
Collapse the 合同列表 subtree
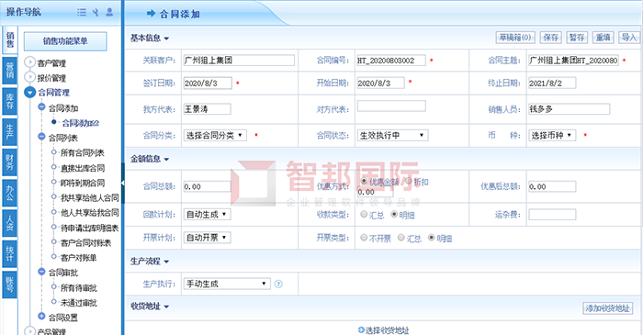coord(41,137)
